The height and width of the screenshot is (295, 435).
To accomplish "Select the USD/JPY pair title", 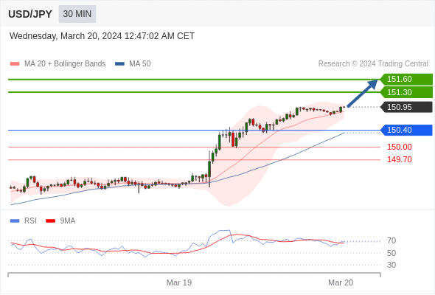I will [30, 14].
